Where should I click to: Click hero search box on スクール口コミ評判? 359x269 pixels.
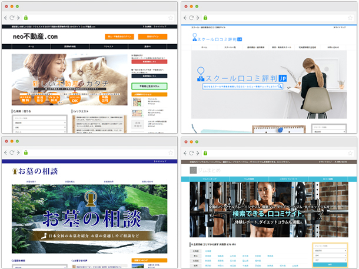coord(242,87)
